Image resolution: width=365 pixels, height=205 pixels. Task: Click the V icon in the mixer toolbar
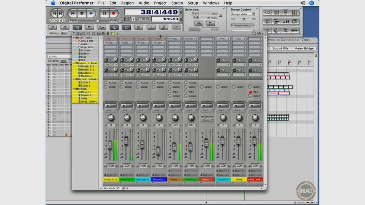tap(117, 33)
